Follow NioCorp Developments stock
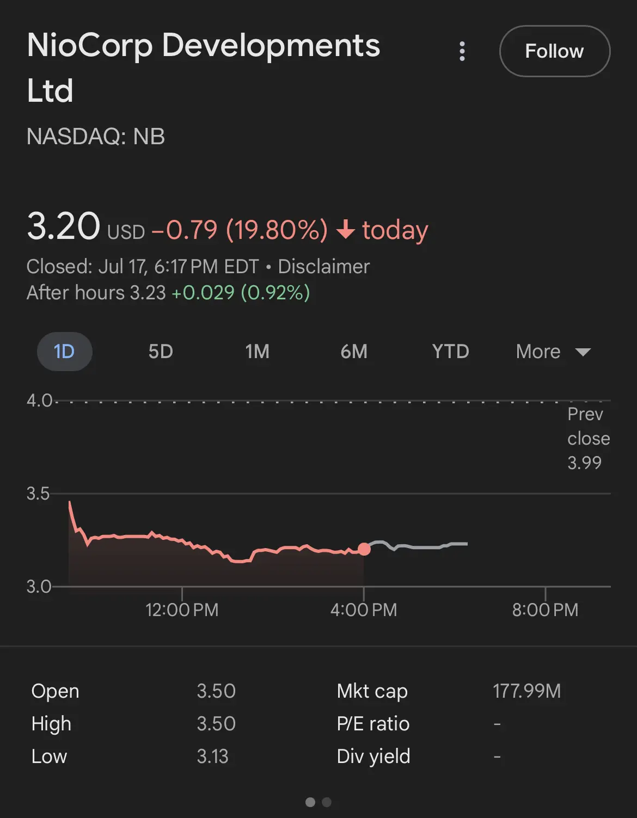The width and height of the screenshot is (637, 818). 554,51
